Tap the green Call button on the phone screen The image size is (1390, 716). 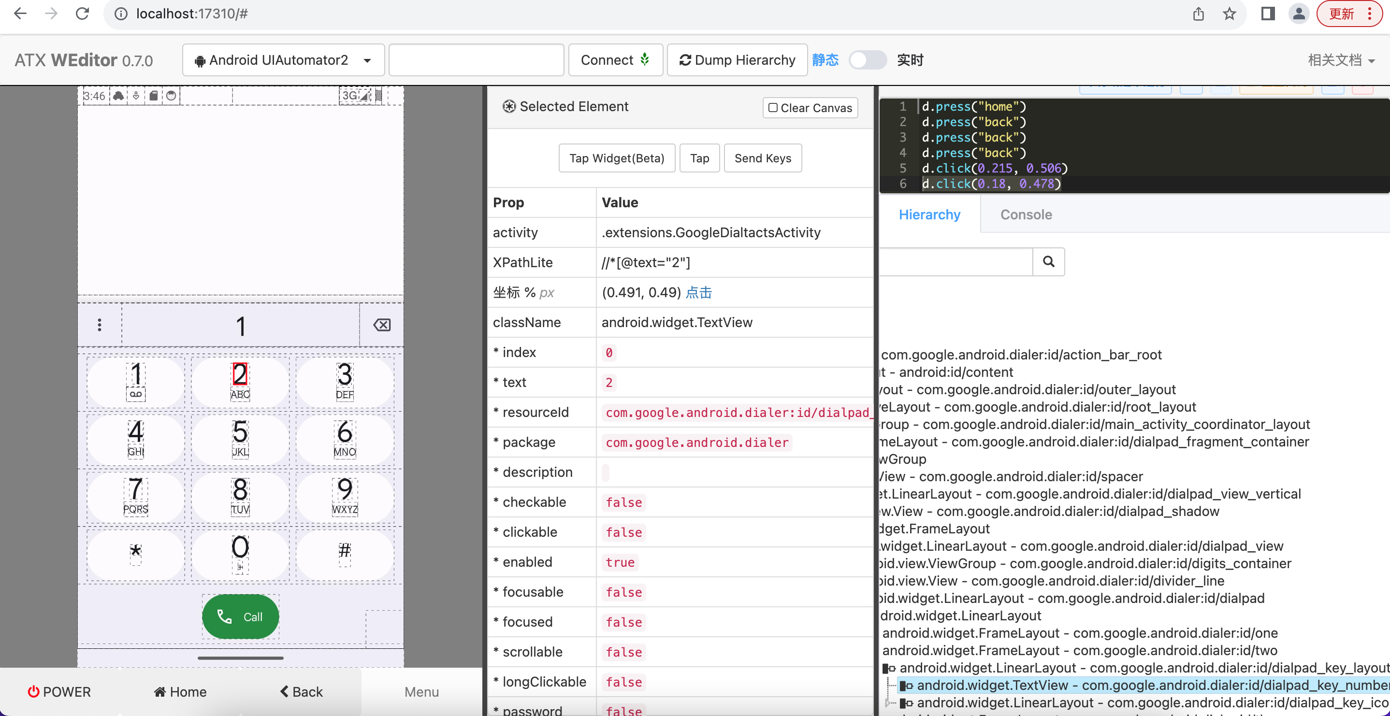click(x=240, y=617)
